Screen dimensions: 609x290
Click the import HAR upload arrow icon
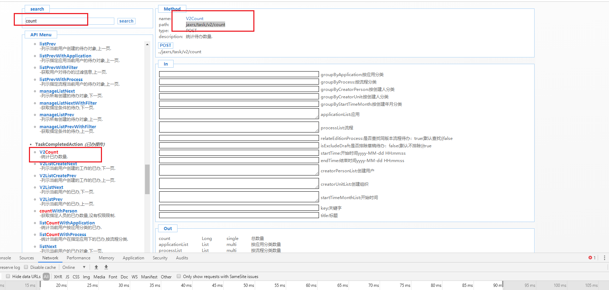tap(96, 267)
